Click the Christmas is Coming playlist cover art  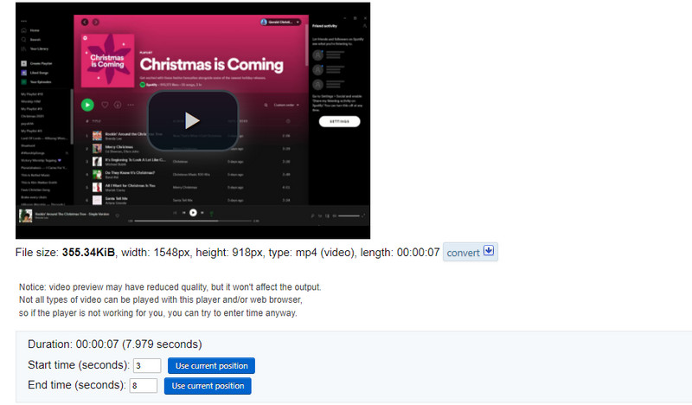[106, 59]
